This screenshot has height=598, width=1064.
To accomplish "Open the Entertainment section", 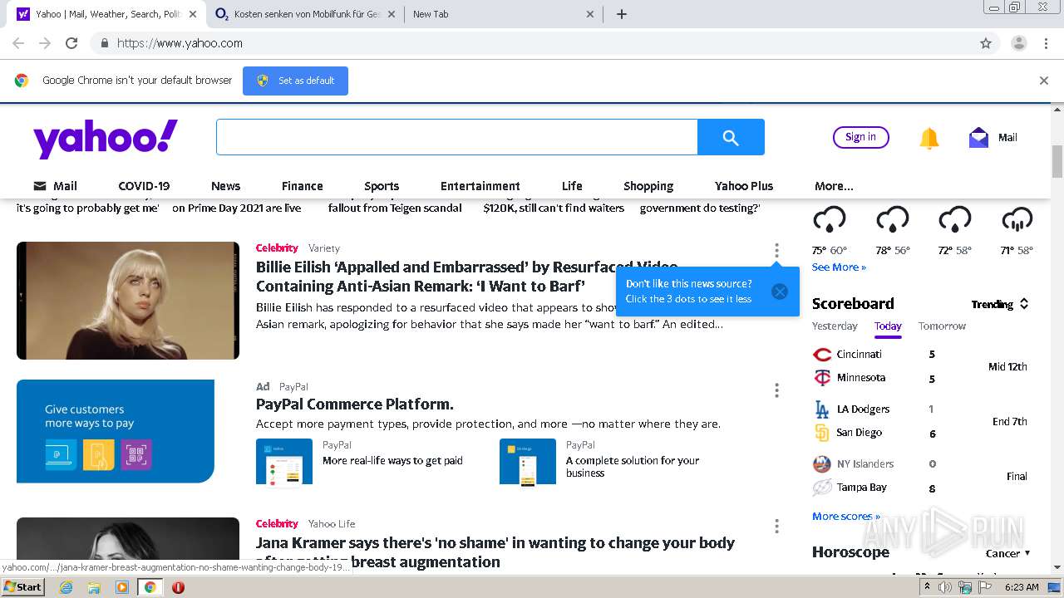I will click(480, 186).
